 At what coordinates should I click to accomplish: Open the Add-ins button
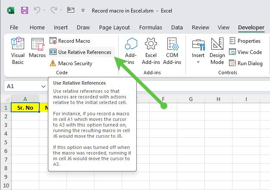tap(131, 51)
